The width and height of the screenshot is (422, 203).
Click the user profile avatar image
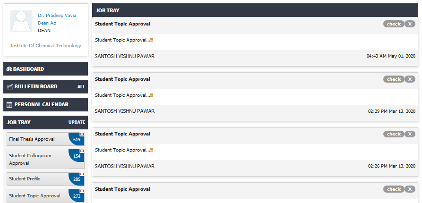21,21
